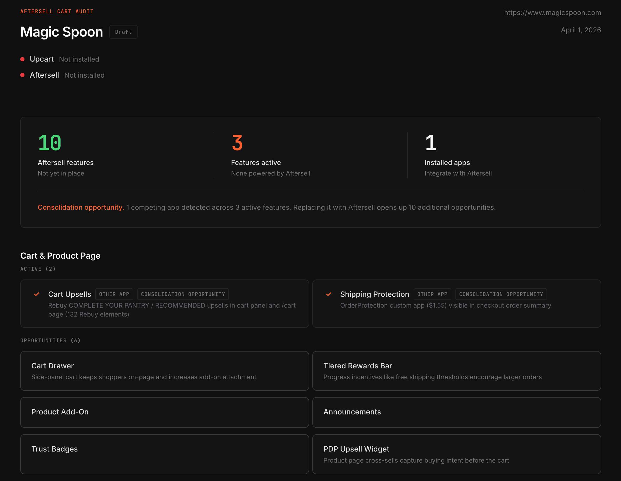The height and width of the screenshot is (481, 621).
Task: Click the 'Not yet in place' text
Action: [61, 173]
